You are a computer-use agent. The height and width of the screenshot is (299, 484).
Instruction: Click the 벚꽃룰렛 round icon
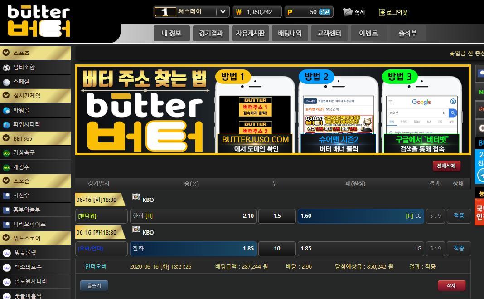(x=6, y=253)
